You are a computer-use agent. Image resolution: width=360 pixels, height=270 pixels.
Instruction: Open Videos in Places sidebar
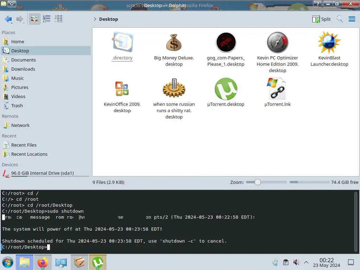(46, 97)
